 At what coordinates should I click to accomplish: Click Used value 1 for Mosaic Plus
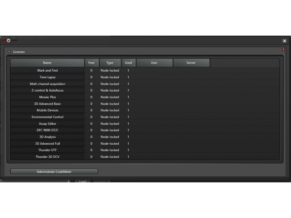coord(128,97)
